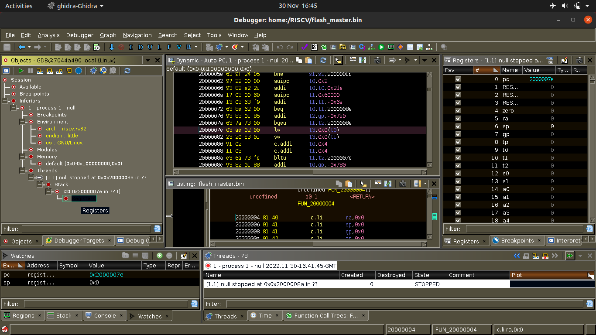Viewport: 596px width, 335px height.
Task: Copy code from the Dynamic listing
Action: coord(298,60)
